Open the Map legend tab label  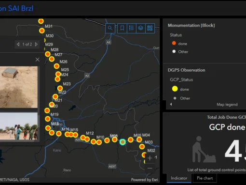click(227, 105)
